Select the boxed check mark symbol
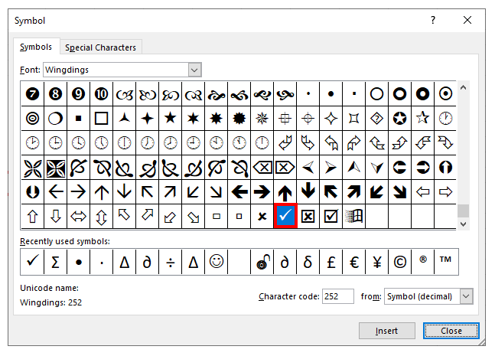The height and width of the screenshot is (356, 495). [x=331, y=217]
